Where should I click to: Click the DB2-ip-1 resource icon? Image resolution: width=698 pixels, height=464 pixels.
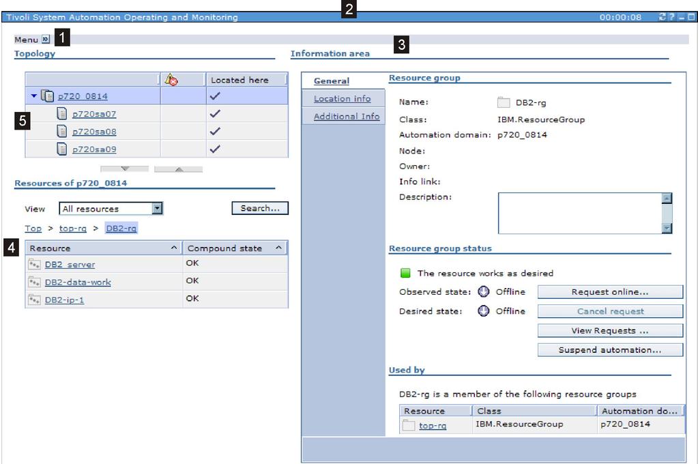pyautogui.click(x=34, y=300)
